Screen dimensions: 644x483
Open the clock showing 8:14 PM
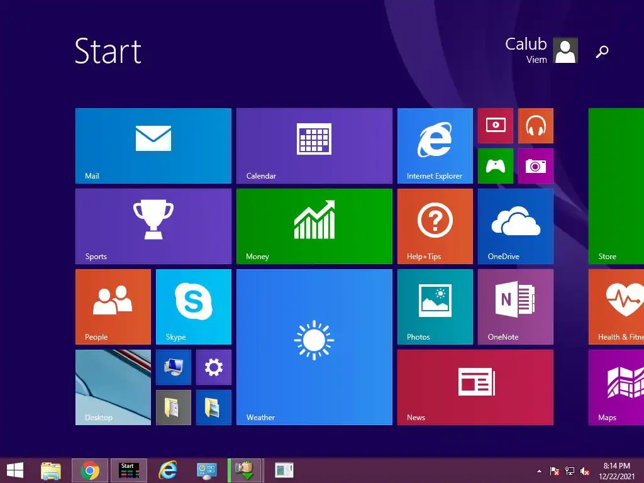pyautogui.click(x=616, y=471)
